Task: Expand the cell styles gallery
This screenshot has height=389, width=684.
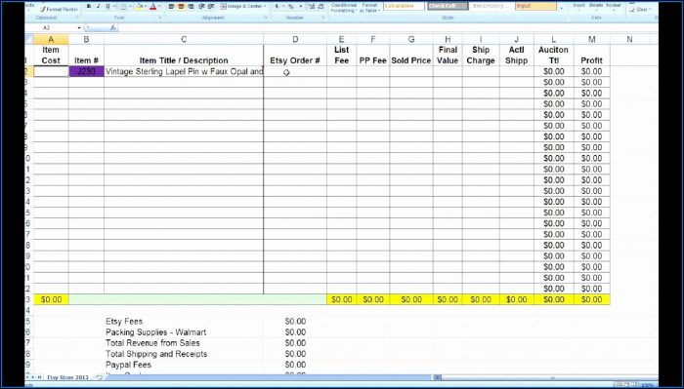Action: [x=562, y=8]
